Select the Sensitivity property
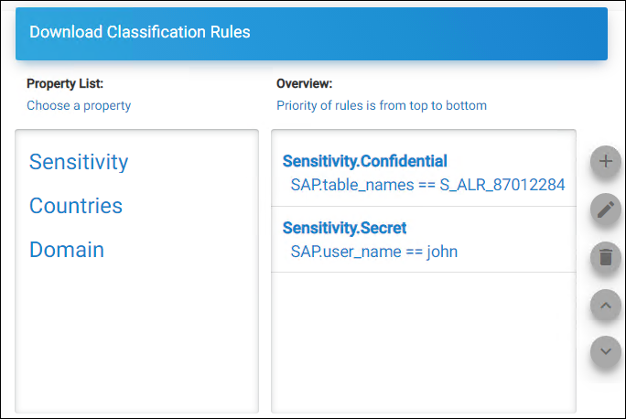The height and width of the screenshot is (419, 626). click(x=79, y=162)
